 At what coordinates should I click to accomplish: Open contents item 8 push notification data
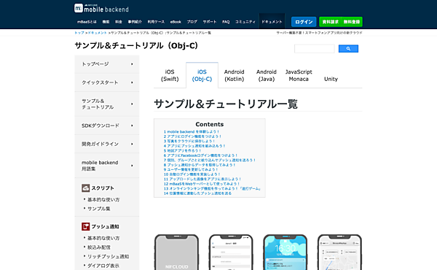[200, 165]
